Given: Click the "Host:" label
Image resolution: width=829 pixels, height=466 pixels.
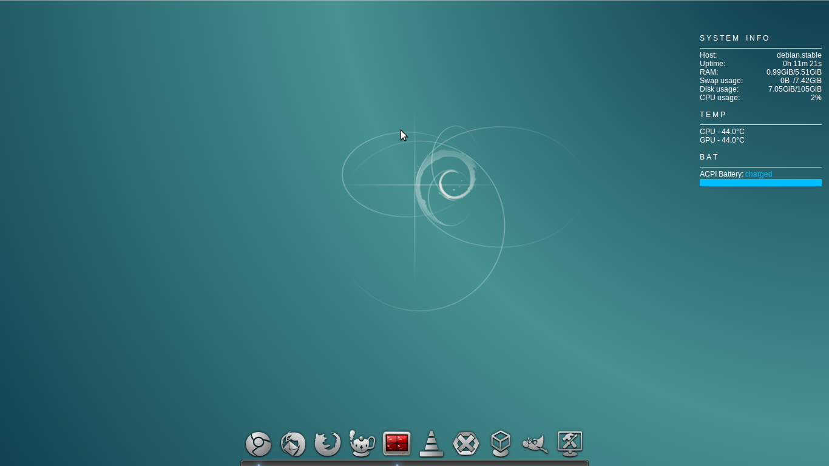Looking at the screenshot, I should click(x=708, y=55).
